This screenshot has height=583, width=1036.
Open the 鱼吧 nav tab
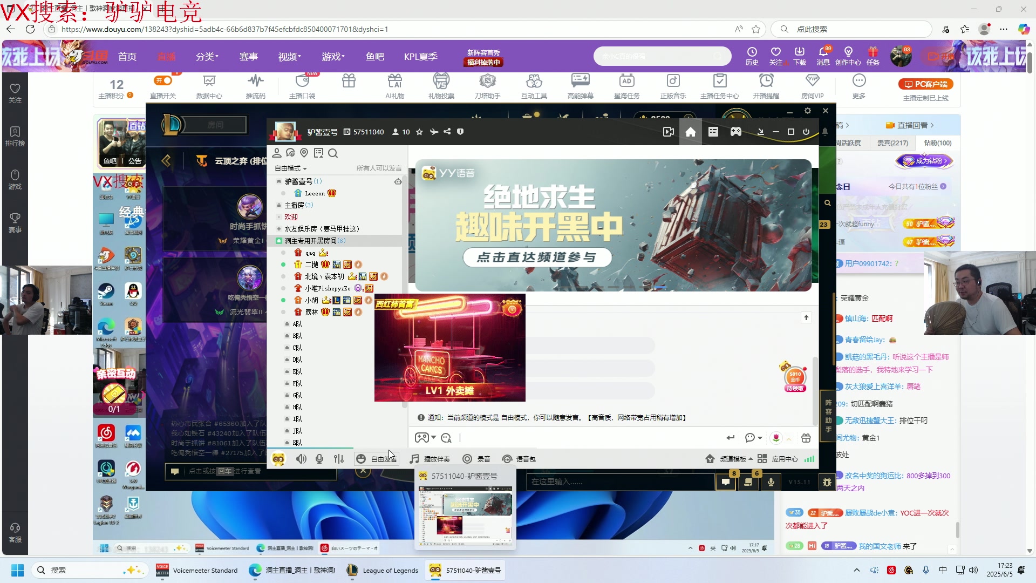tap(374, 57)
